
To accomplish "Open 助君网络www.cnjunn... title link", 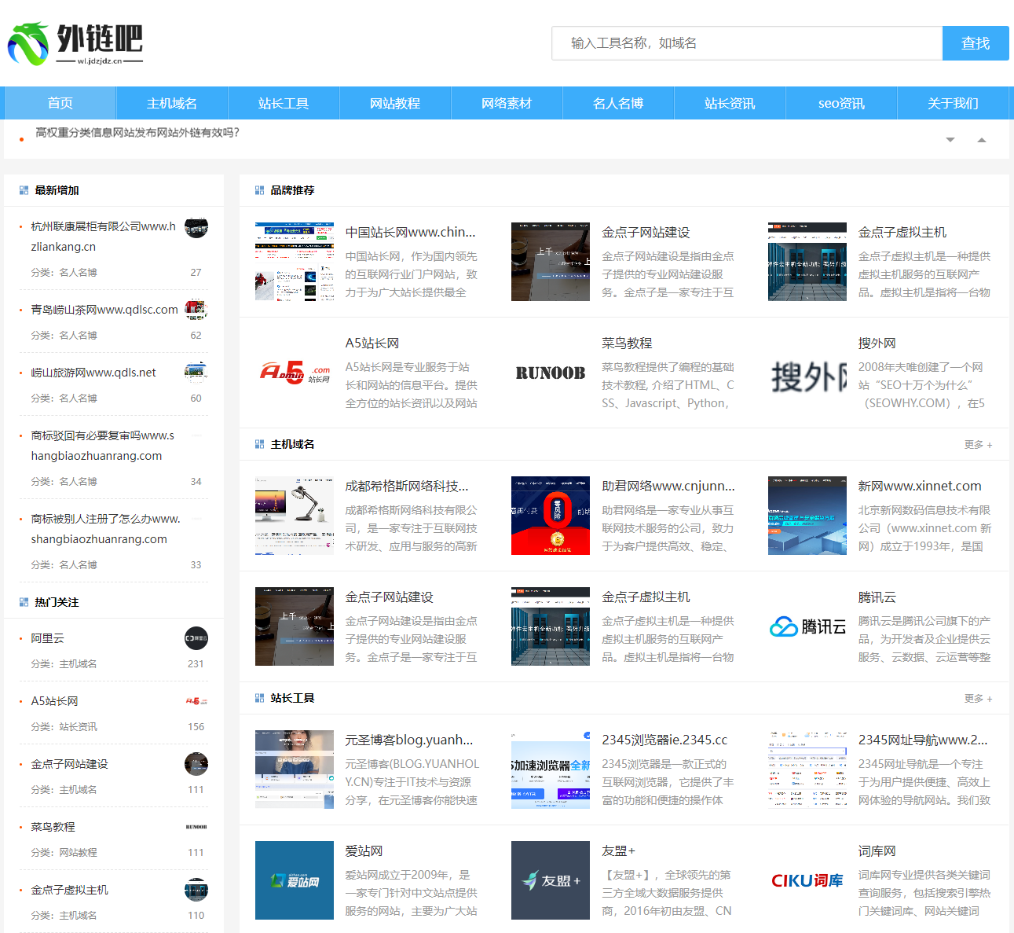I will click(668, 486).
